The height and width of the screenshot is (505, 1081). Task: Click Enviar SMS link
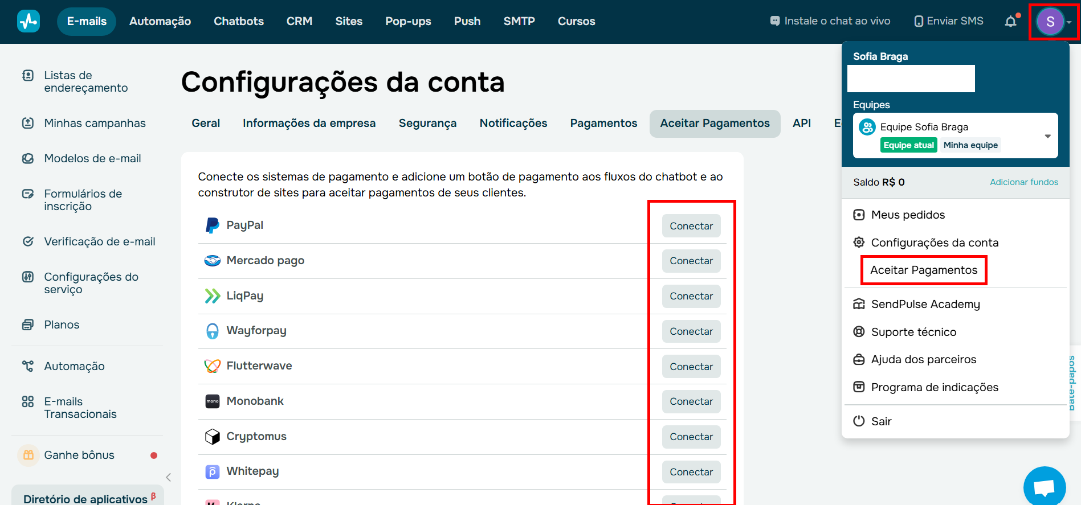click(x=949, y=21)
